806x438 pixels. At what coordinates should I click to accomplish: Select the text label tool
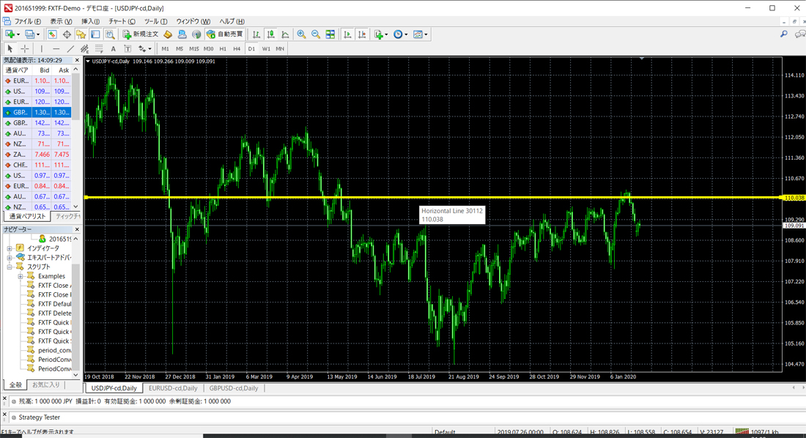coord(127,49)
